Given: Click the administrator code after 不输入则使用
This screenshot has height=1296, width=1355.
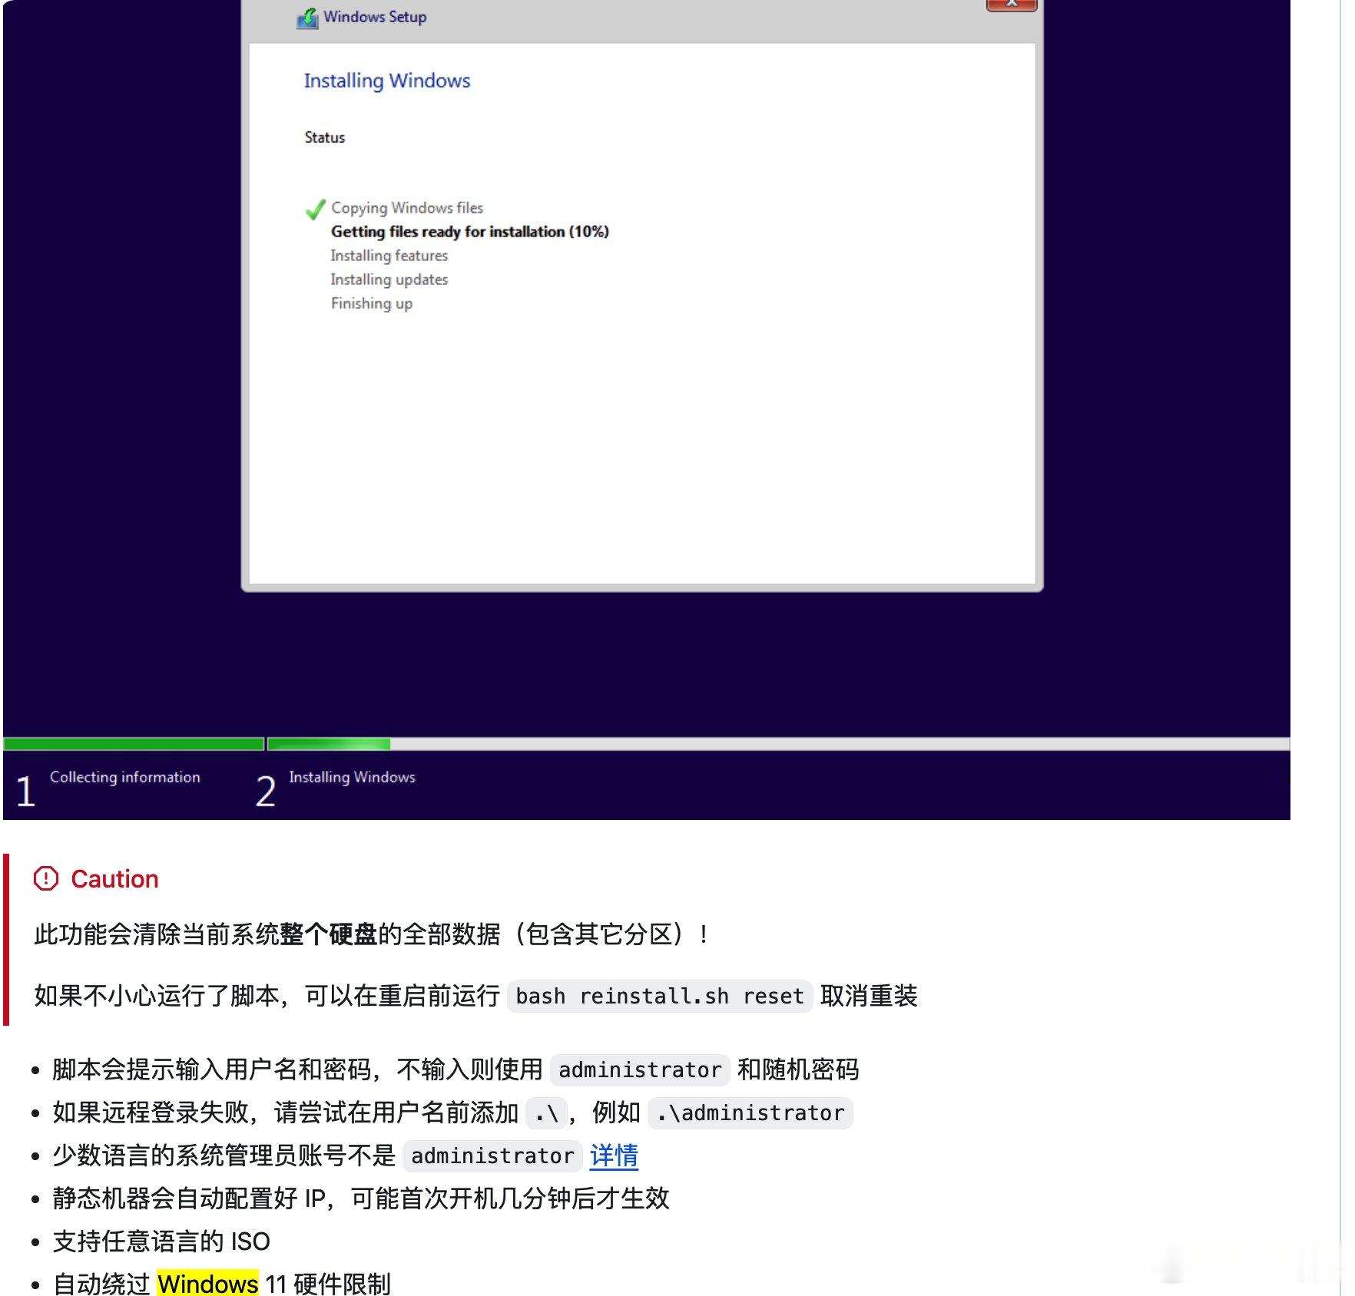Looking at the screenshot, I should [x=640, y=1070].
